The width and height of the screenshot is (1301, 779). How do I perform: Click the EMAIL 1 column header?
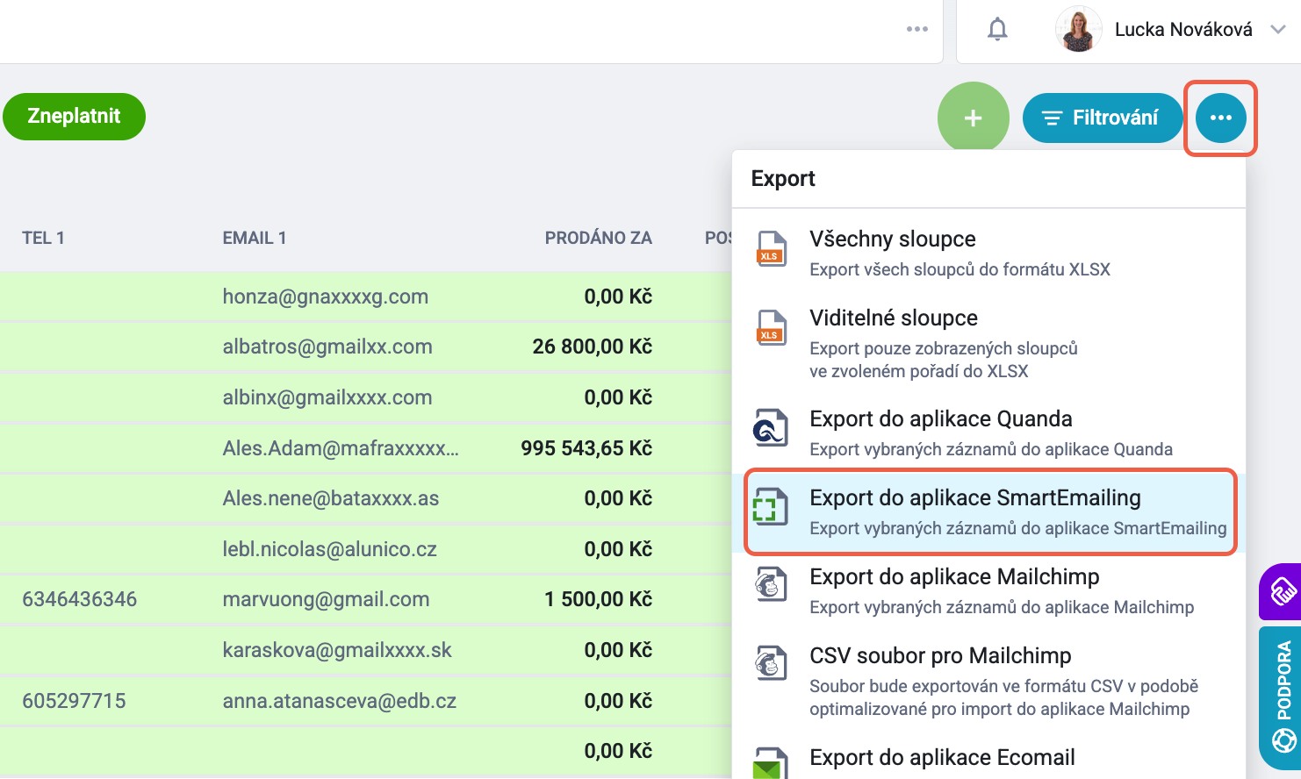[x=255, y=238]
